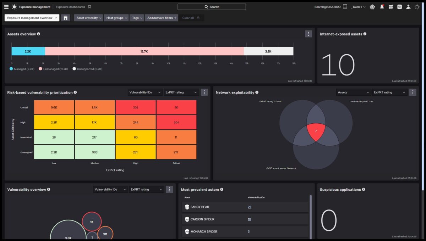
Task: Click the FANCY BEAR actor skull icon
Action: pos(187,207)
